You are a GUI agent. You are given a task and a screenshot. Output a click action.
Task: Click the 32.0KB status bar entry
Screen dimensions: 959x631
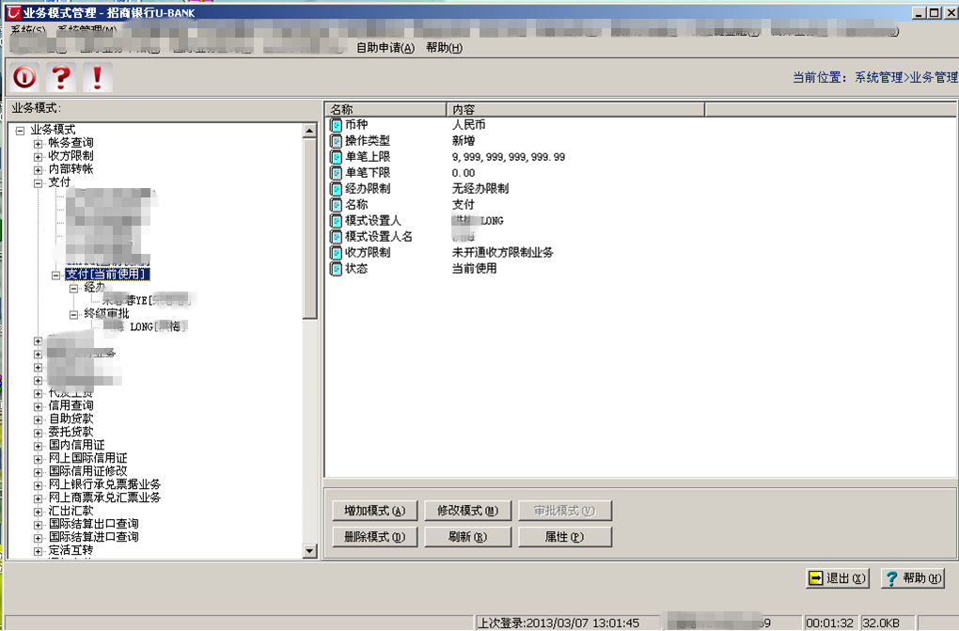(881, 623)
